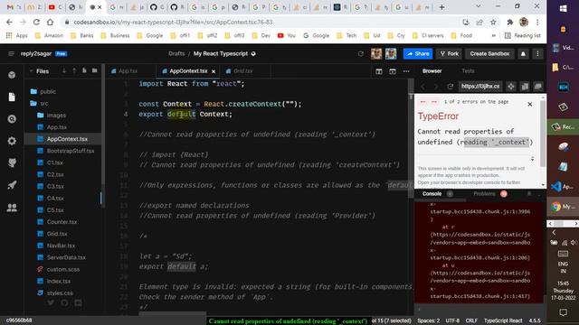Open C3.tsx in file tree
This screenshot has height=325, width=579.
pyautogui.click(x=55, y=187)
